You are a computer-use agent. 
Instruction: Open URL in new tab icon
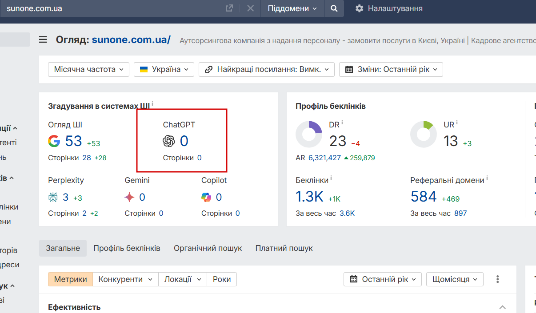coord(229,8)
